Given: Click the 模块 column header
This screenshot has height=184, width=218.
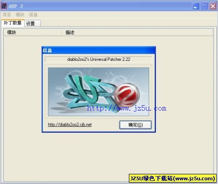Looking at the screenshot, I should click(x=32, y=32).
